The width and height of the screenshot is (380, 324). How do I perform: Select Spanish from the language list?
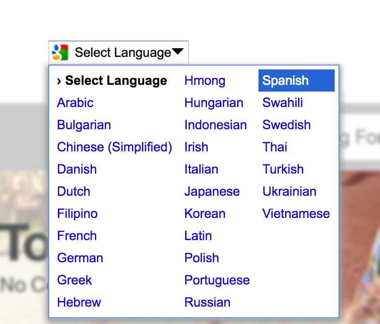click(x=297, y=81)
